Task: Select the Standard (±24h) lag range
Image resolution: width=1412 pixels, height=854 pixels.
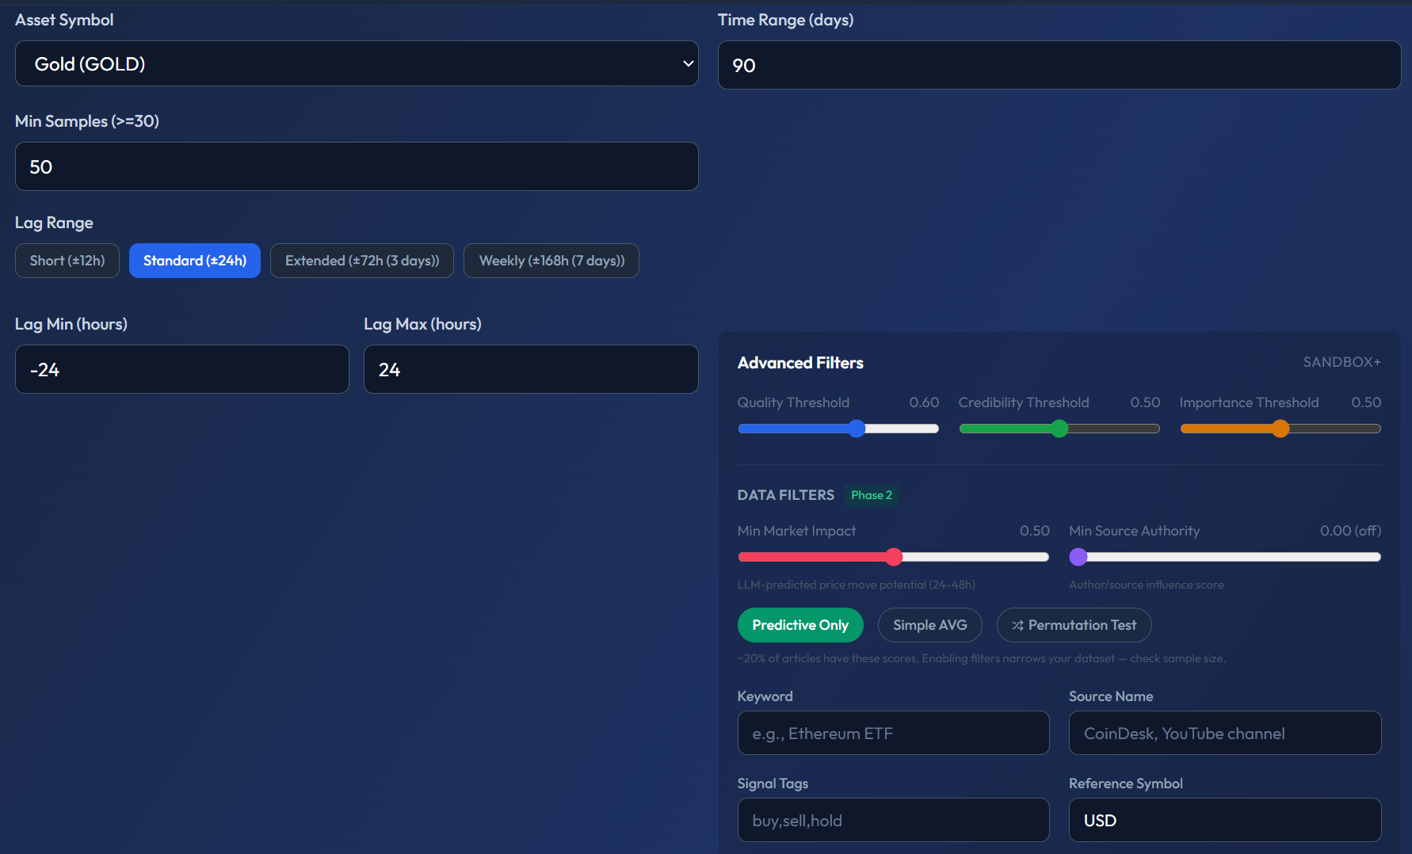Action: [194, 260]
